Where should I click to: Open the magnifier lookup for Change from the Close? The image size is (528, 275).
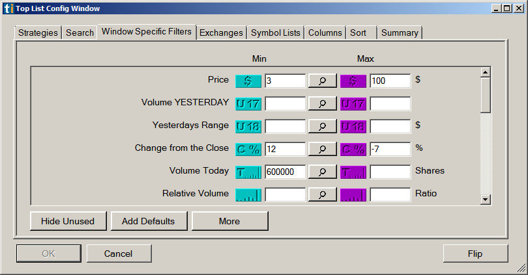322,150
